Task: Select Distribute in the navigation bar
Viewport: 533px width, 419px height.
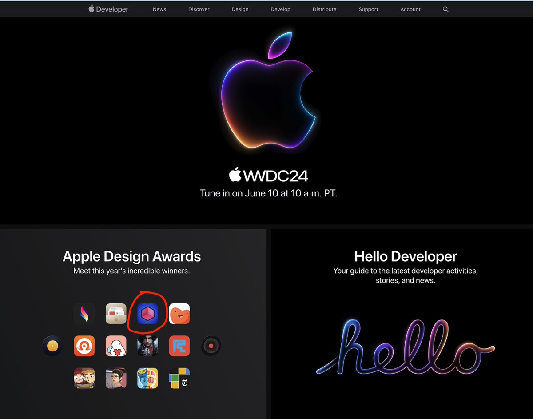Action: (325, 9)
